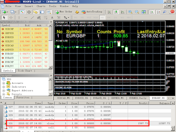Toggle chart shift button

(158, 12)
